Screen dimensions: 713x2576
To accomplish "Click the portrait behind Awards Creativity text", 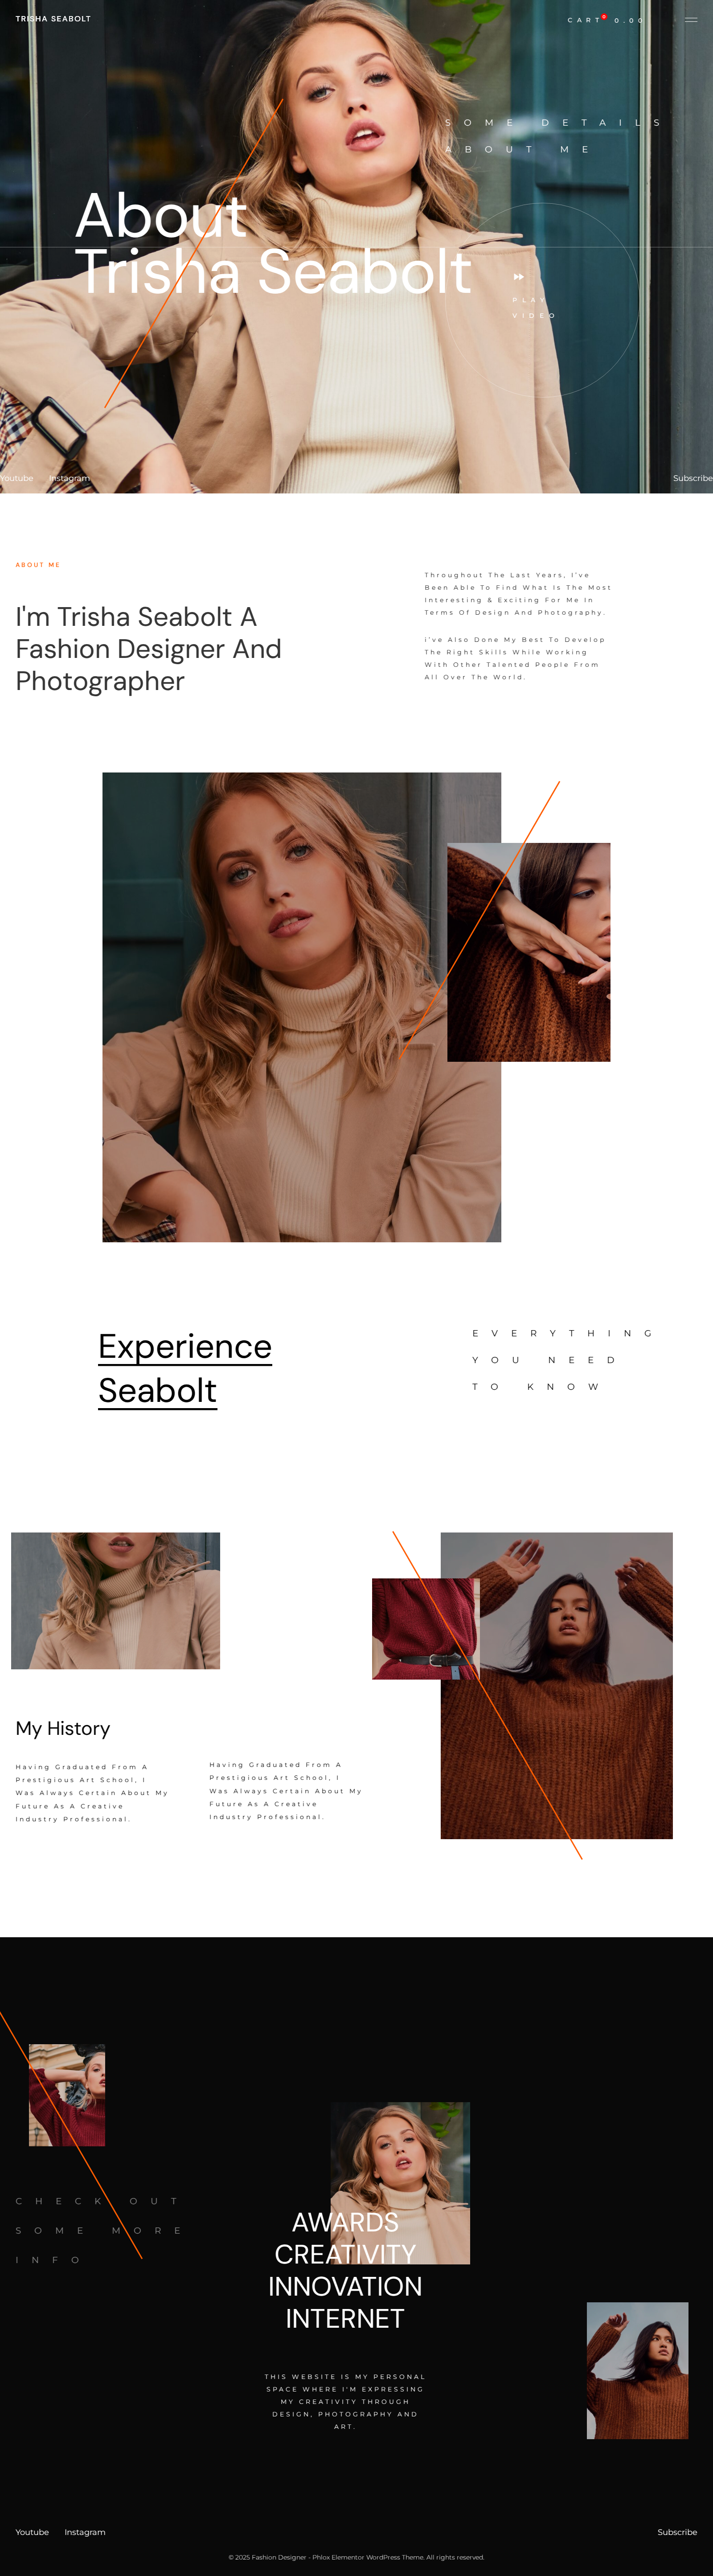I will [400, 2183].
